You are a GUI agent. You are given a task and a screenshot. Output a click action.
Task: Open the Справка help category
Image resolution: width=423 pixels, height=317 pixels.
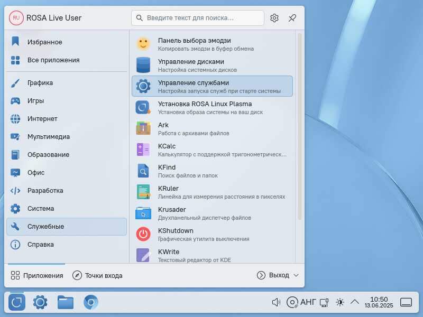coord(67,245)
